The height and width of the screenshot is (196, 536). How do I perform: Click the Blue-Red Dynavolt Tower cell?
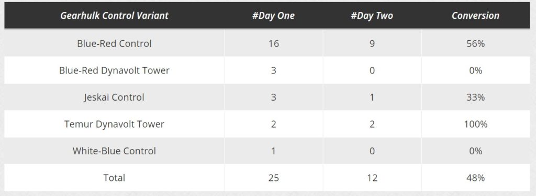114,70
